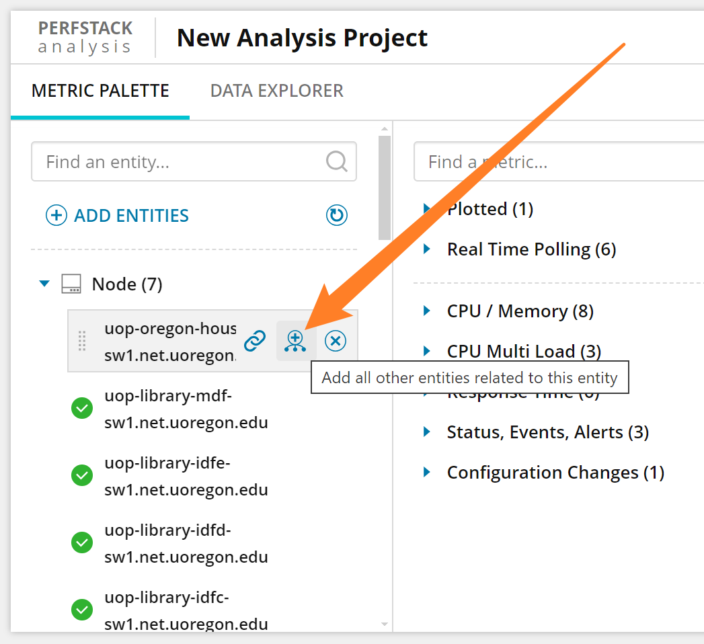Expand Configuration Changes (1) group
Screen dimensions: 704x644
point(427,473)
